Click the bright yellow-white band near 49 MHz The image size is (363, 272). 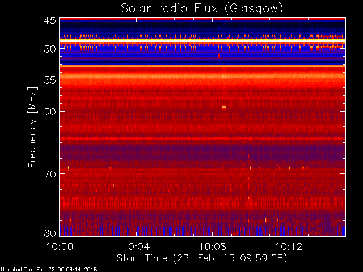[202, 41]
